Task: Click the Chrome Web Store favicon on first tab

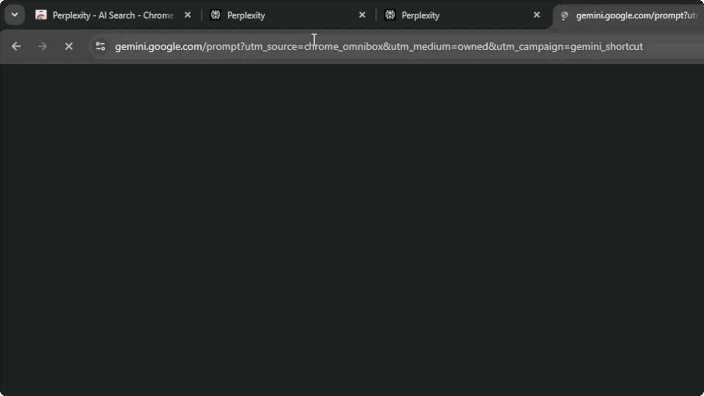Action: [x=41, y=15]
